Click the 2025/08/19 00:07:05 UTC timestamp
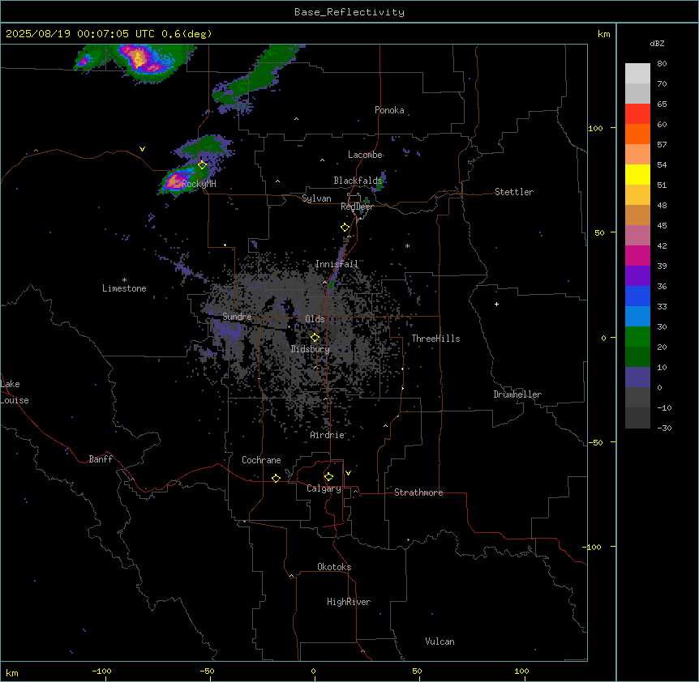The height and width of the screenshot is (682, 699). tap(80, 34)
